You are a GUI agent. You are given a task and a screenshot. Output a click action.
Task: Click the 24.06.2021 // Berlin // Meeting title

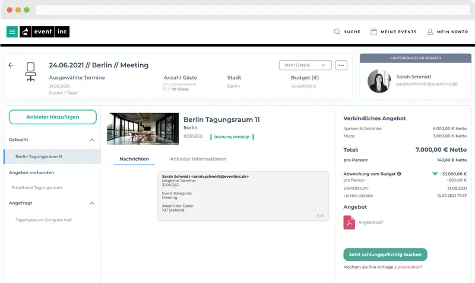99,65
